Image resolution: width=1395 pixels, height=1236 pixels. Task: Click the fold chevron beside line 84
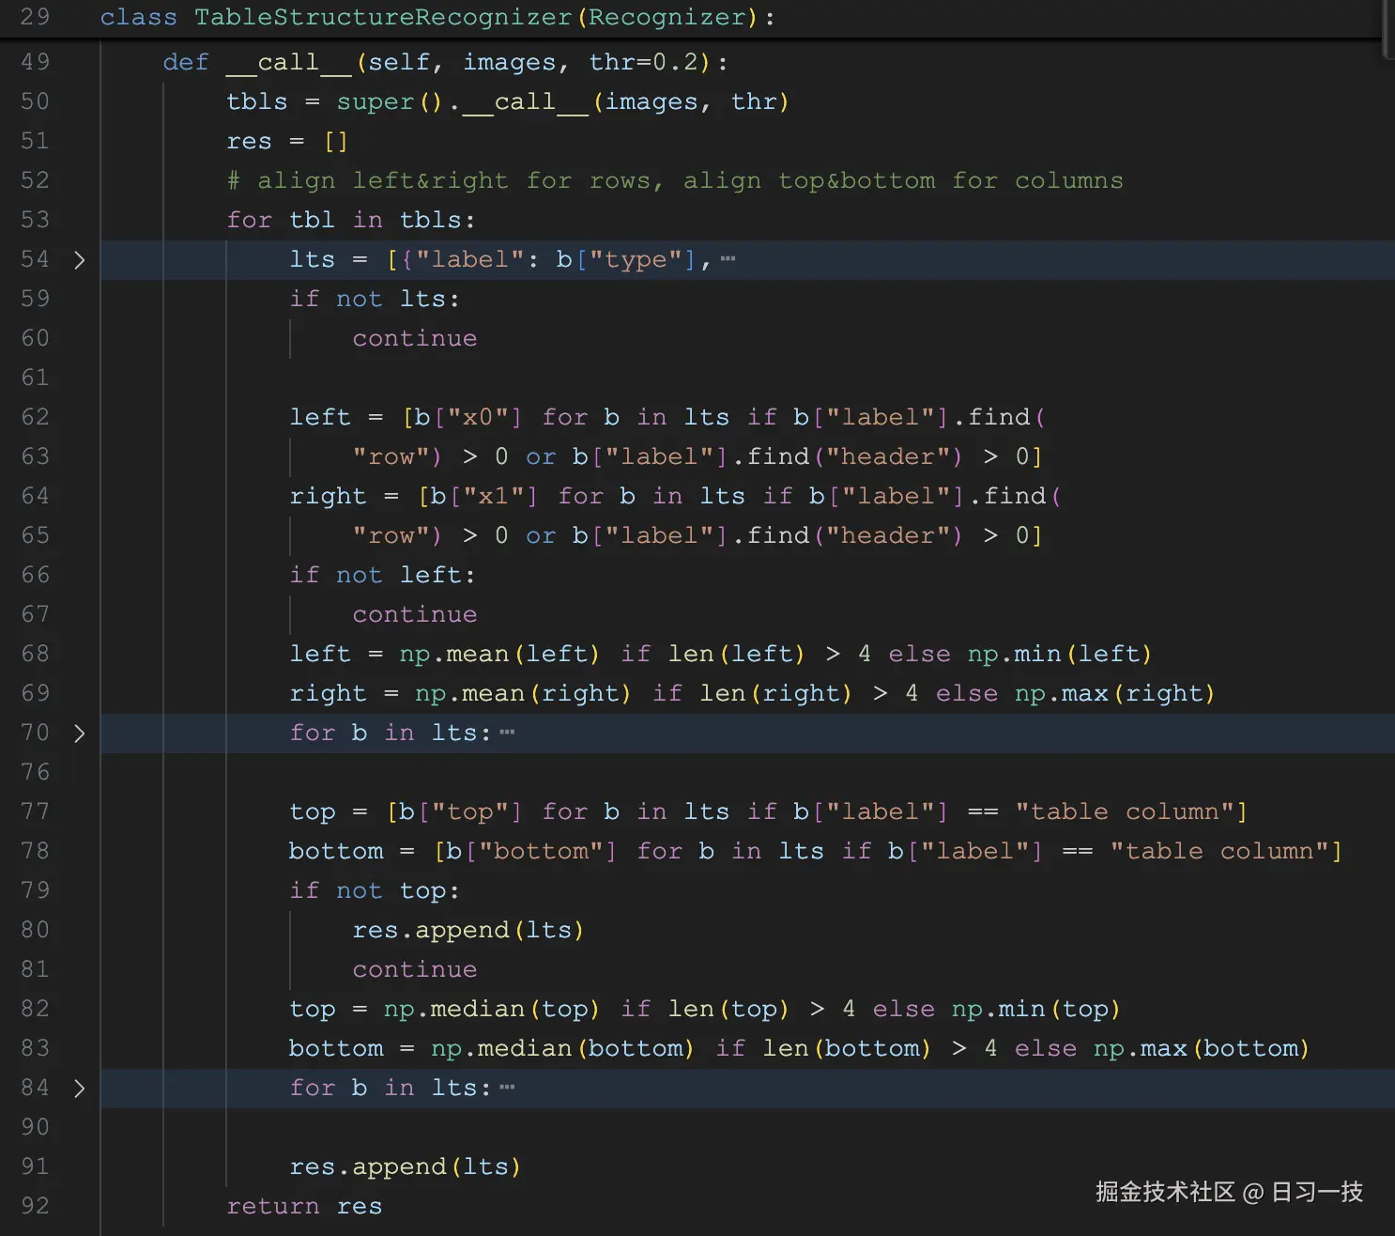pos(80,1089)
